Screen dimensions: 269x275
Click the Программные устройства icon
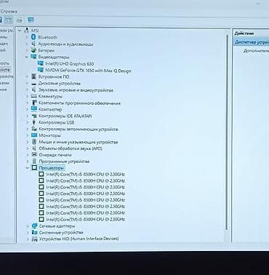[34, 161]
